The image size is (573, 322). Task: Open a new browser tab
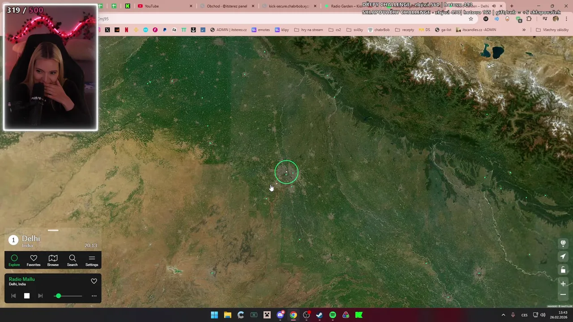pyautogui.click(x=512, y=6)
